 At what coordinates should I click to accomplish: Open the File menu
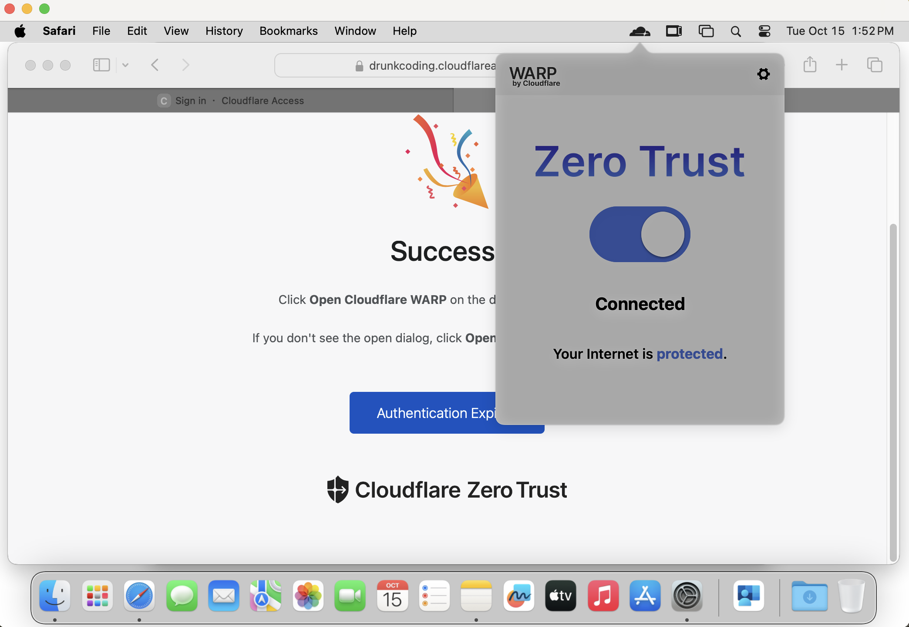(x=101, y=31)
